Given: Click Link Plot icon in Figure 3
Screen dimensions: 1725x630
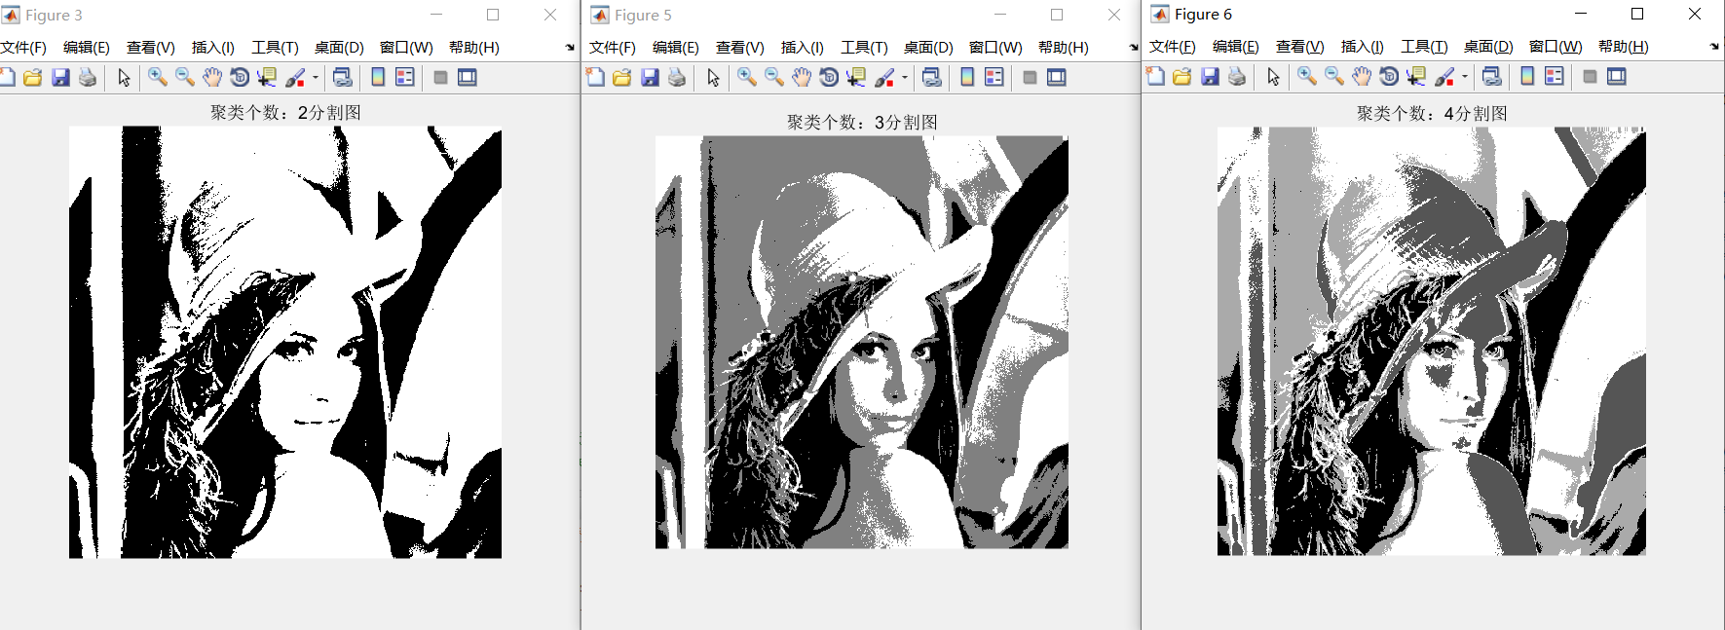Looking at the screenshot, I should point(342,77).
